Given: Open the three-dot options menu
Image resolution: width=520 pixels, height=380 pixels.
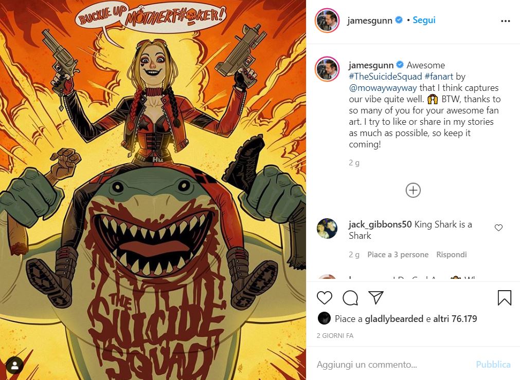Looking at the screenshot, I should [x=506, y=21].
